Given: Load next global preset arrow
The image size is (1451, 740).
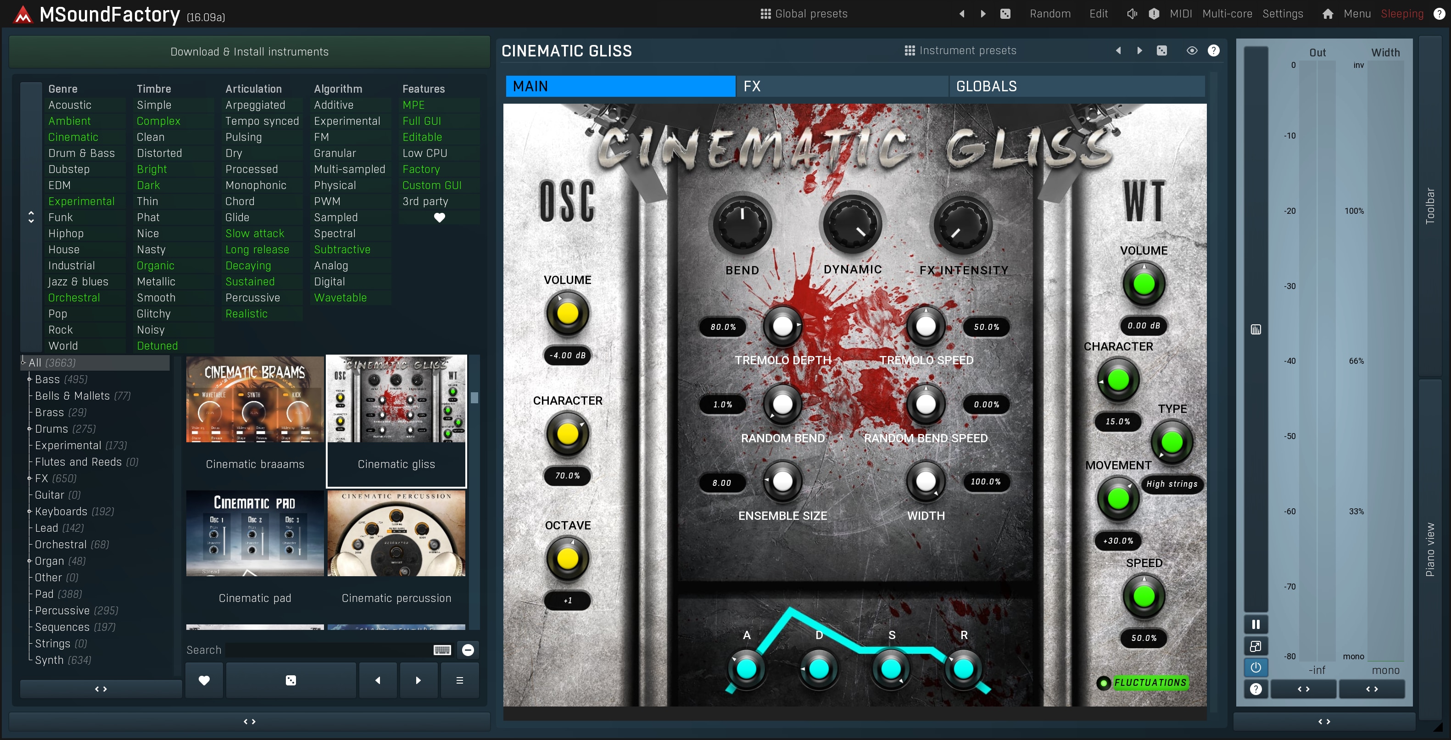Looking at the screenshot, I should pos(983,13).
